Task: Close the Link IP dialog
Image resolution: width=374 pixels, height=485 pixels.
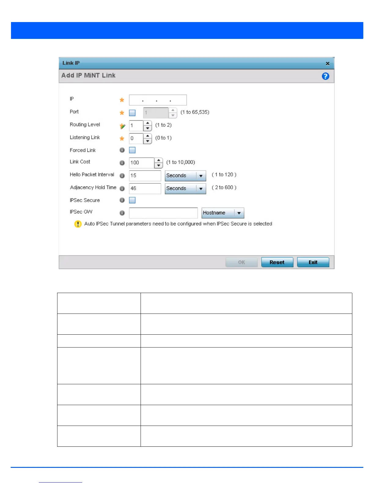Action: coord(328,63)
